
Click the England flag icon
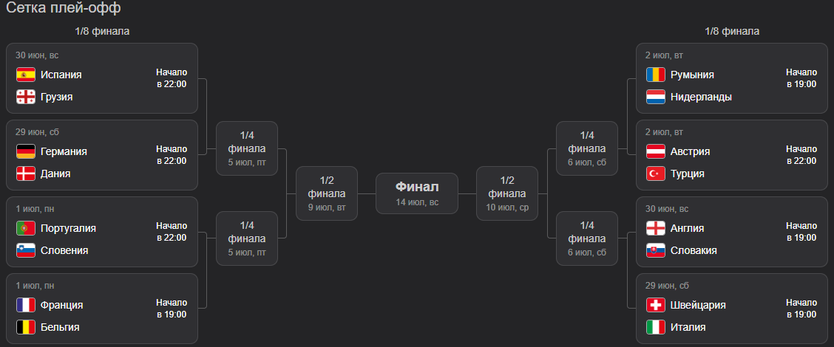(x=655, y=228)
